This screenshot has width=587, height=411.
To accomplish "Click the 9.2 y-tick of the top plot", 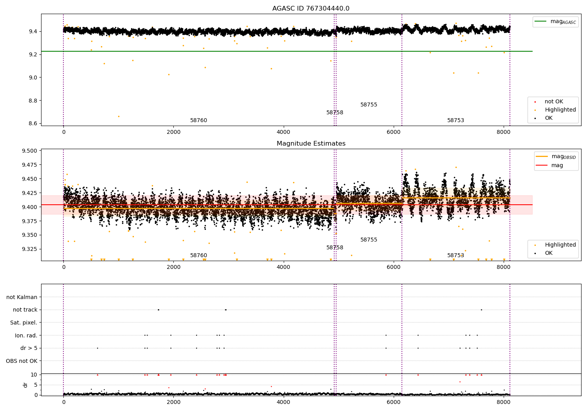I will coord(32,54).
